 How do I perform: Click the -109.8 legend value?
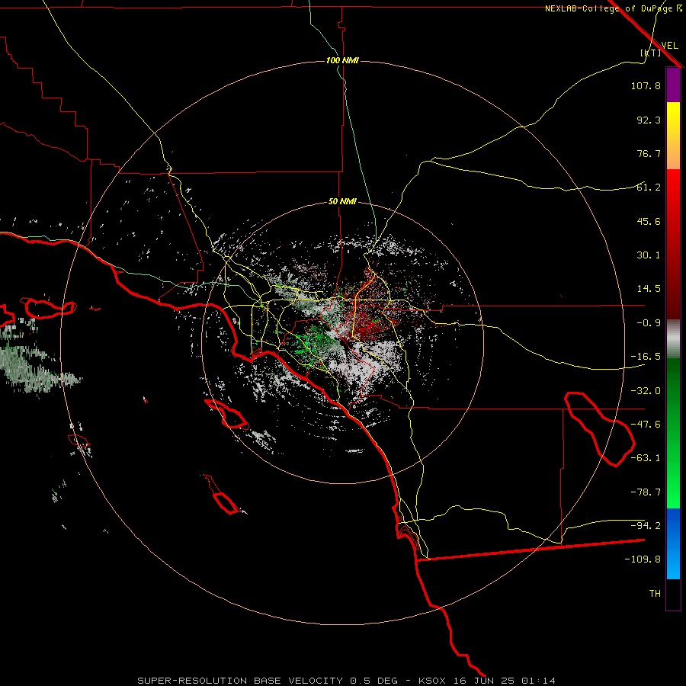(x=643, y=559)
